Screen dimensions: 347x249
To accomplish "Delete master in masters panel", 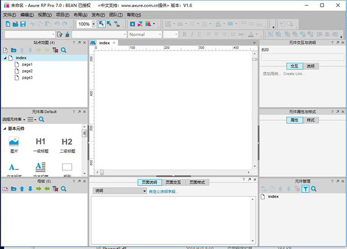I will (56, 189).
